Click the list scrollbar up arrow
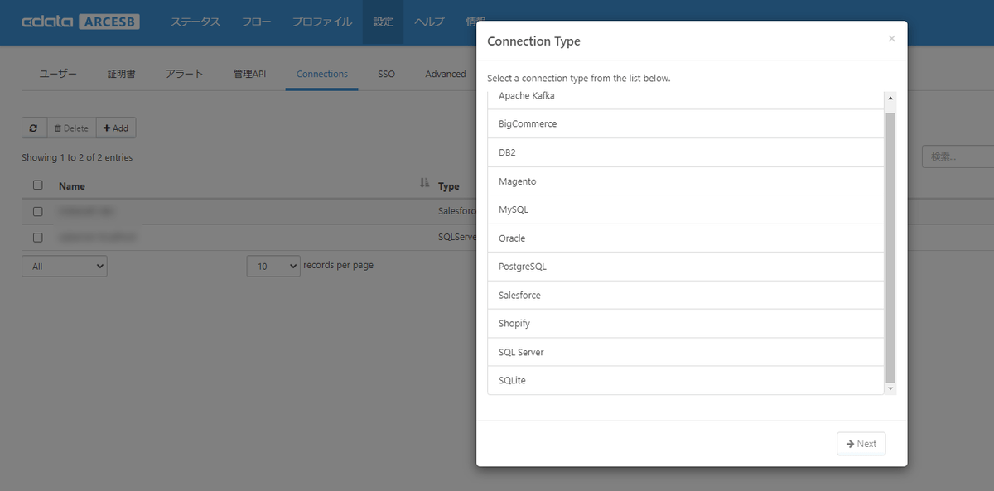This screenshot has width=994, height=491. click(x=890, y=98)
